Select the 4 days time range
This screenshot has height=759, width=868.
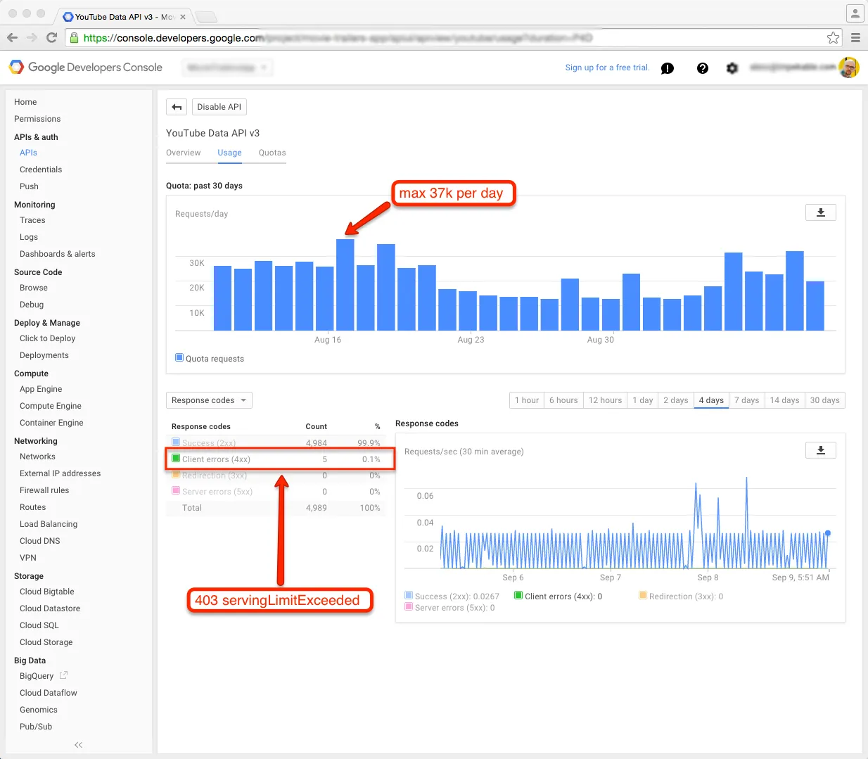click(x=711, y=400)
